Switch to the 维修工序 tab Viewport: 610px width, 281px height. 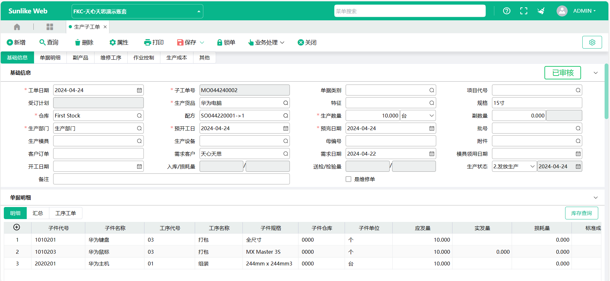[x=111, y=57]
